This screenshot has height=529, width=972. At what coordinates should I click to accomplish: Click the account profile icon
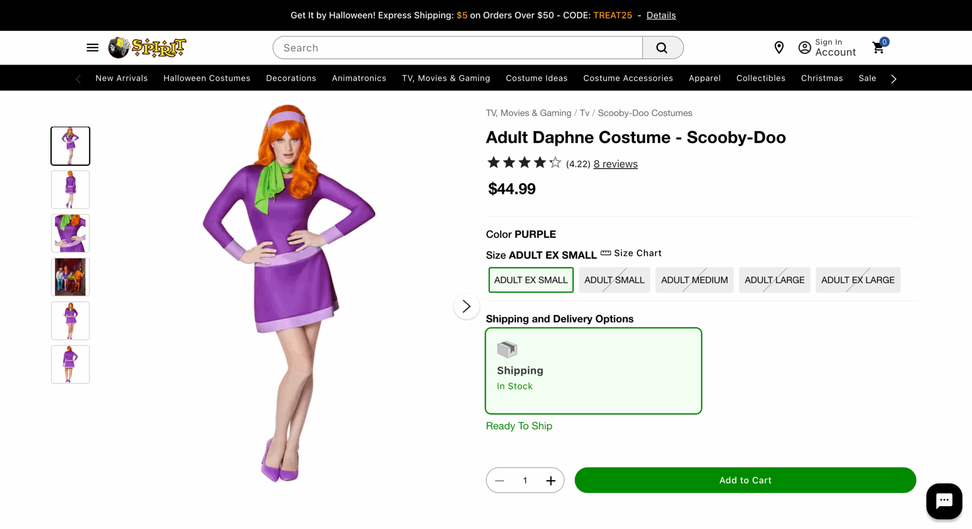tap(804, 48)
